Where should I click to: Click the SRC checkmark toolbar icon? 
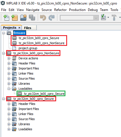[103, 17]
